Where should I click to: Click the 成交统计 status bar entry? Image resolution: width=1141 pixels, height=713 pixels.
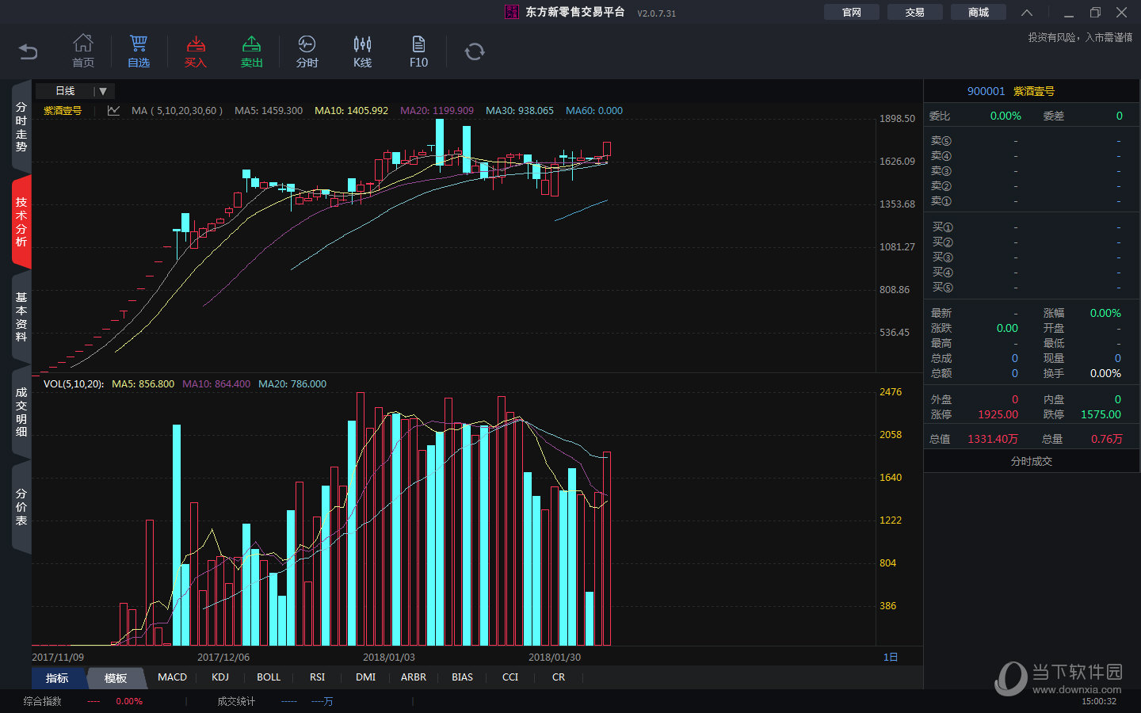(236, 701)
